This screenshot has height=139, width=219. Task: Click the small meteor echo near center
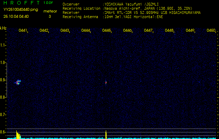pyautogui.click(x=106, y=83)
